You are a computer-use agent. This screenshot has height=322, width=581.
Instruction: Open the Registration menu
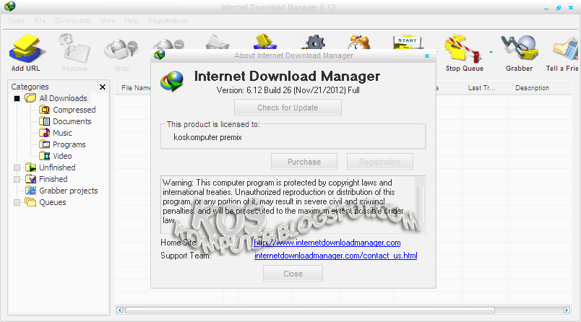pos(168,21)
